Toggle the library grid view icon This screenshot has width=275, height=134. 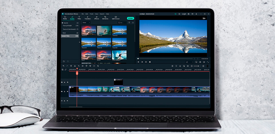pyautogui.click(x=133, y=23)
